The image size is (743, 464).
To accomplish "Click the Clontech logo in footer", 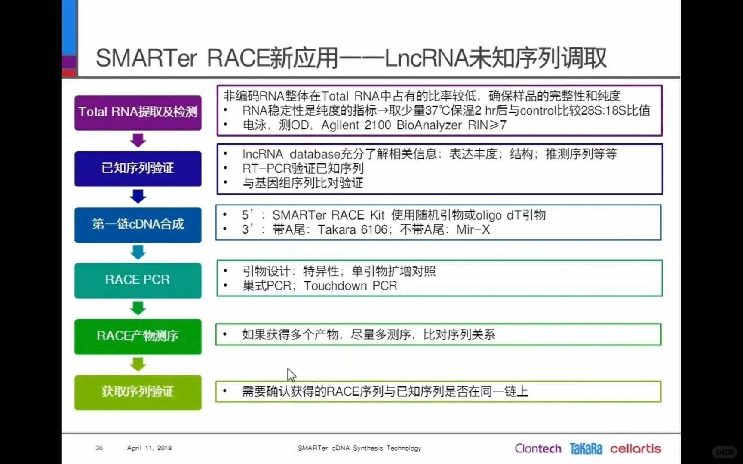I will point(538,449).
